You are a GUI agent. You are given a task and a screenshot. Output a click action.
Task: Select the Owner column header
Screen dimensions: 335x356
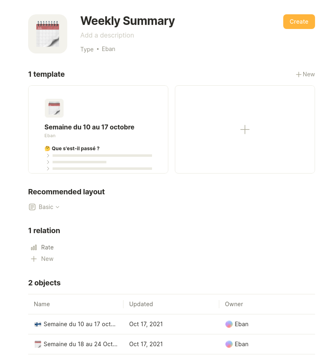tap(234, 304)
